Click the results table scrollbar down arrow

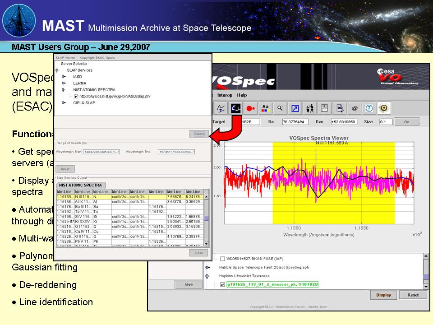pos(206,244)
